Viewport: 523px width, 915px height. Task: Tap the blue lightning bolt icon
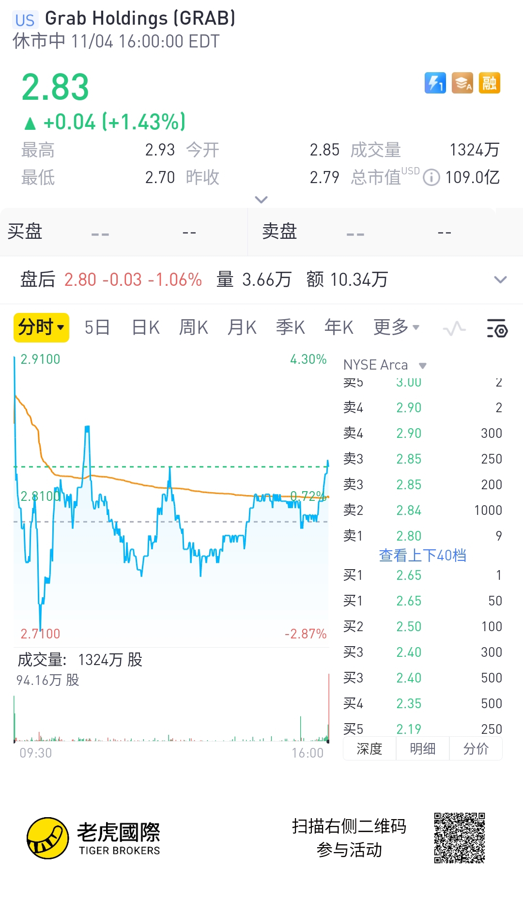(x=435, y=83)
